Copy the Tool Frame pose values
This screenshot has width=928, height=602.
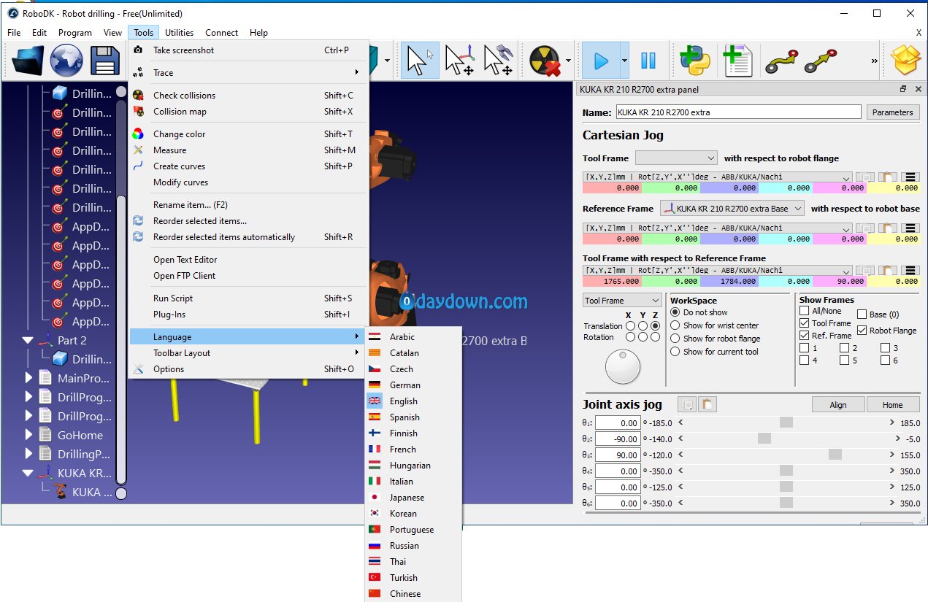point(865,177)
